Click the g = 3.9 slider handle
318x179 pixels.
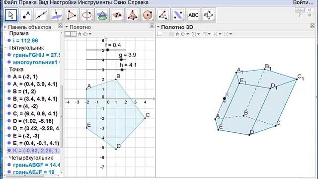tap(121, 60)
